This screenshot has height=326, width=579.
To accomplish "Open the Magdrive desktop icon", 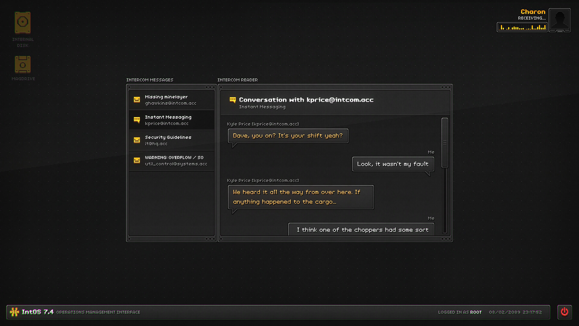I will pyautogui.click(x=23, y=65).
